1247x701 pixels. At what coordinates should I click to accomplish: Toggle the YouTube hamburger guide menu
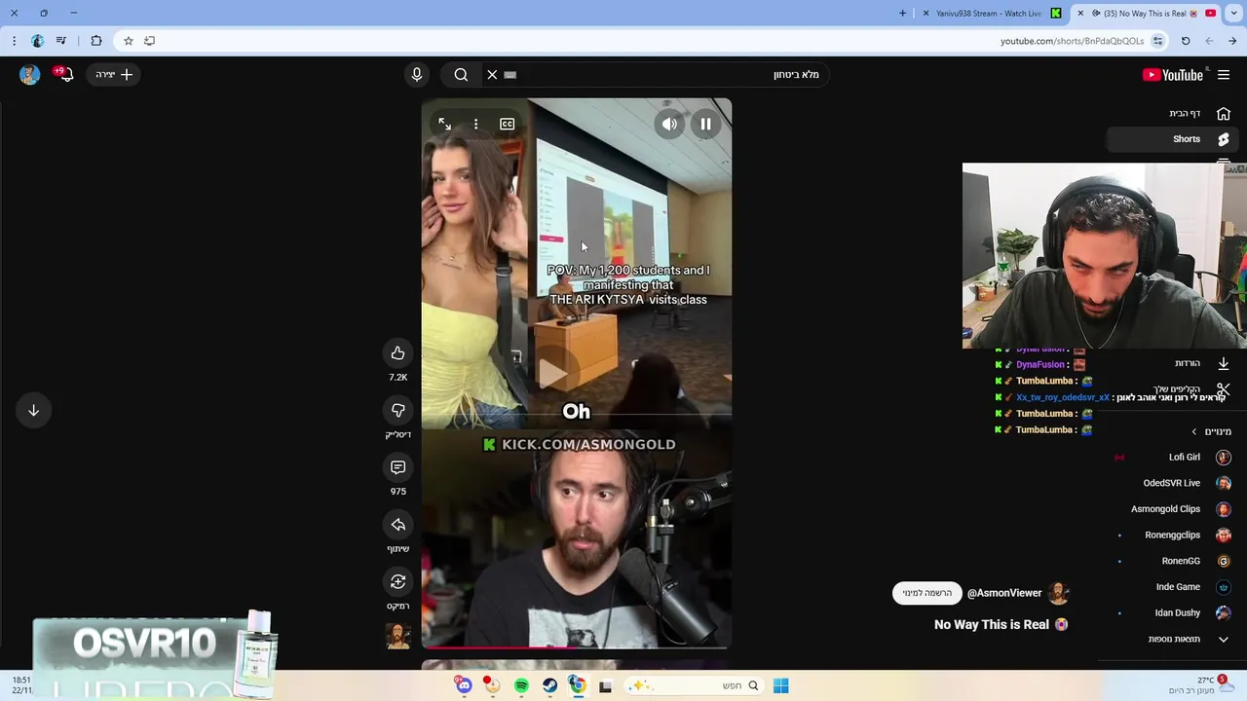pos(1224,75)
